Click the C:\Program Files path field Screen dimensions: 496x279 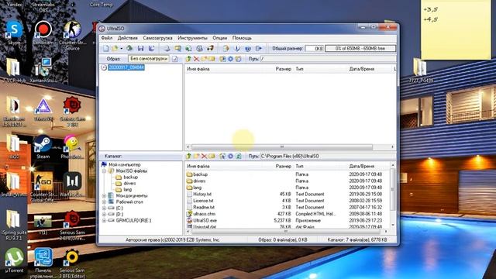click(x=327, y=157)
